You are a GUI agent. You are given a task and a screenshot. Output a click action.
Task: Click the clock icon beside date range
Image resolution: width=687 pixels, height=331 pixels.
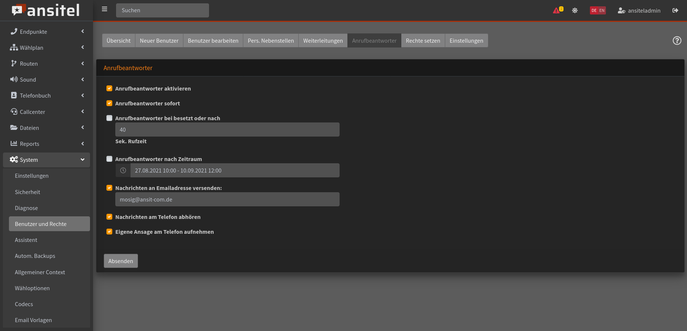tap(123, 171)
